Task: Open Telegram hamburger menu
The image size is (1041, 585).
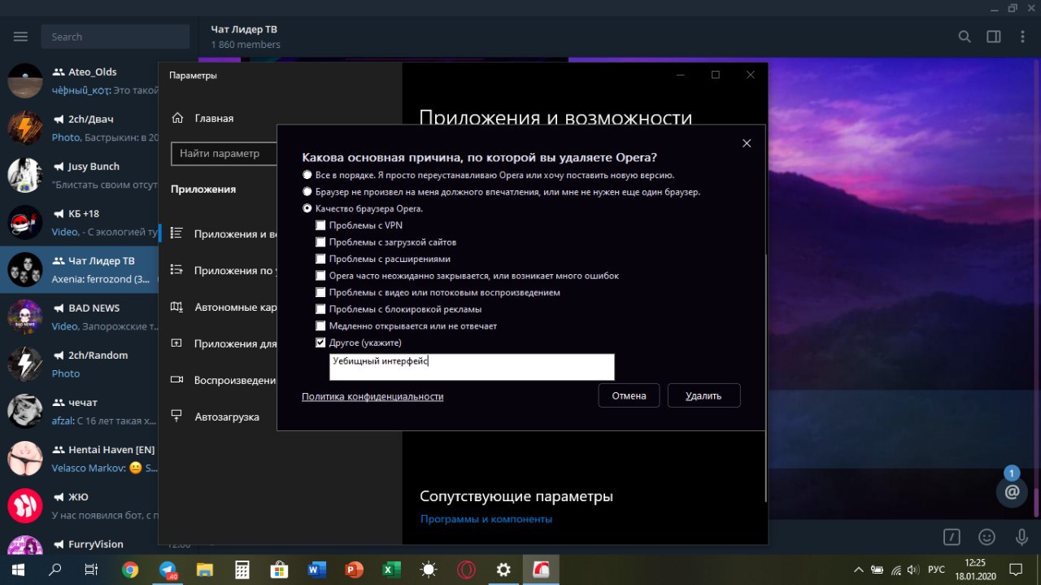Action: coord(21,37)
